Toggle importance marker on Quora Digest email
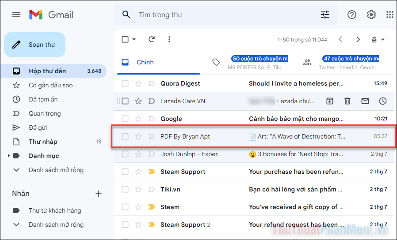 click(x=151, y=83)
